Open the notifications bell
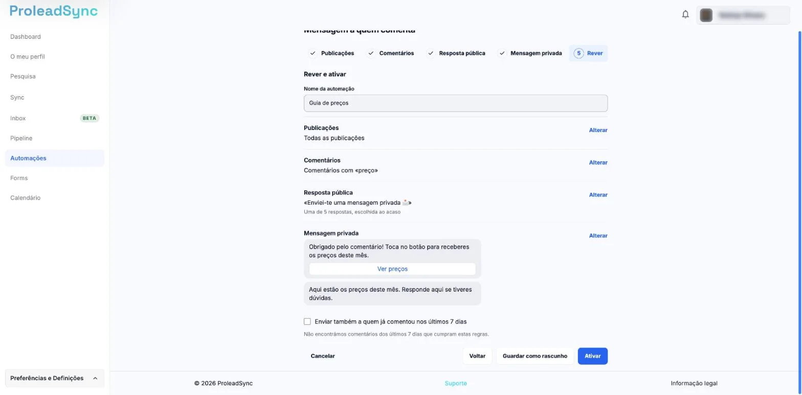 pyautogui.click(x=685, y=14)
